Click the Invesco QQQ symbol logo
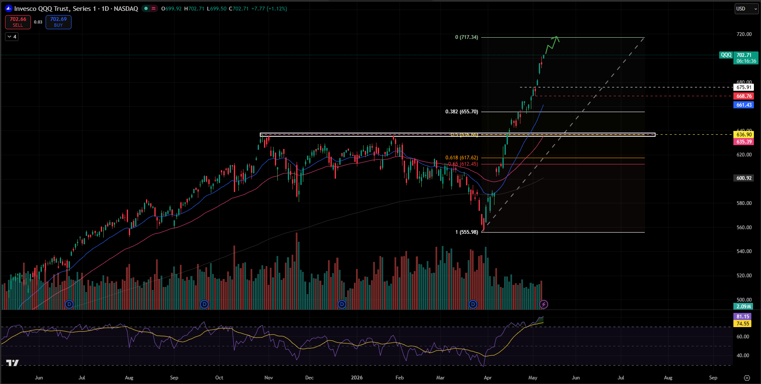Viewport: 761px width, 384px height. 8,8
